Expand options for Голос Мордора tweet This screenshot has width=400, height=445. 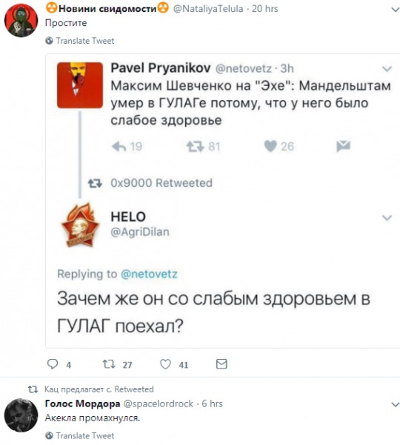coord(395,404)
